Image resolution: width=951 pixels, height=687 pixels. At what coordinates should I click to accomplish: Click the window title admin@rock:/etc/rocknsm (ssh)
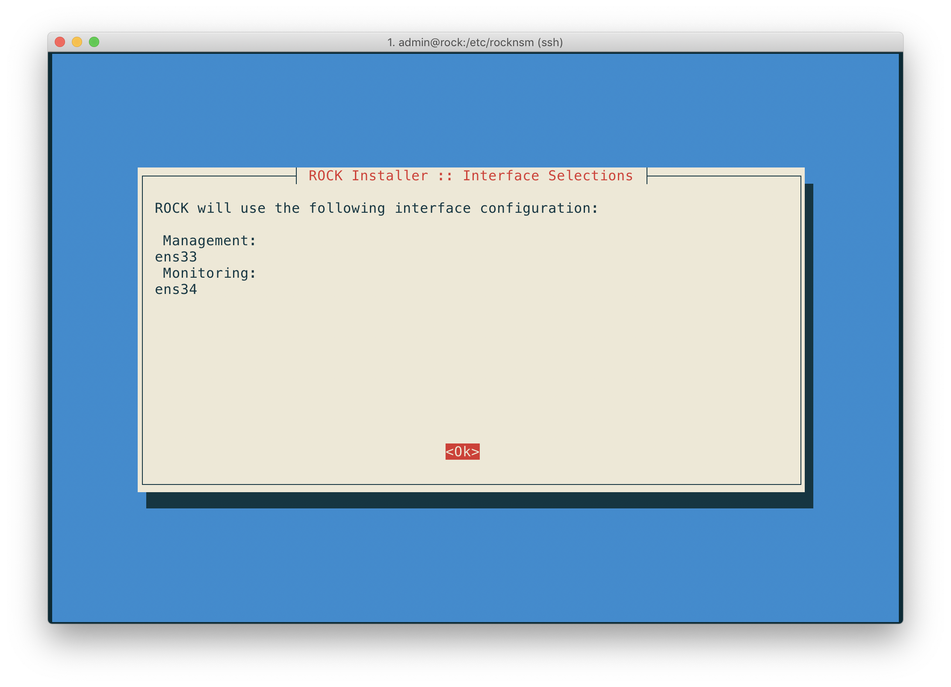(475, 42)
